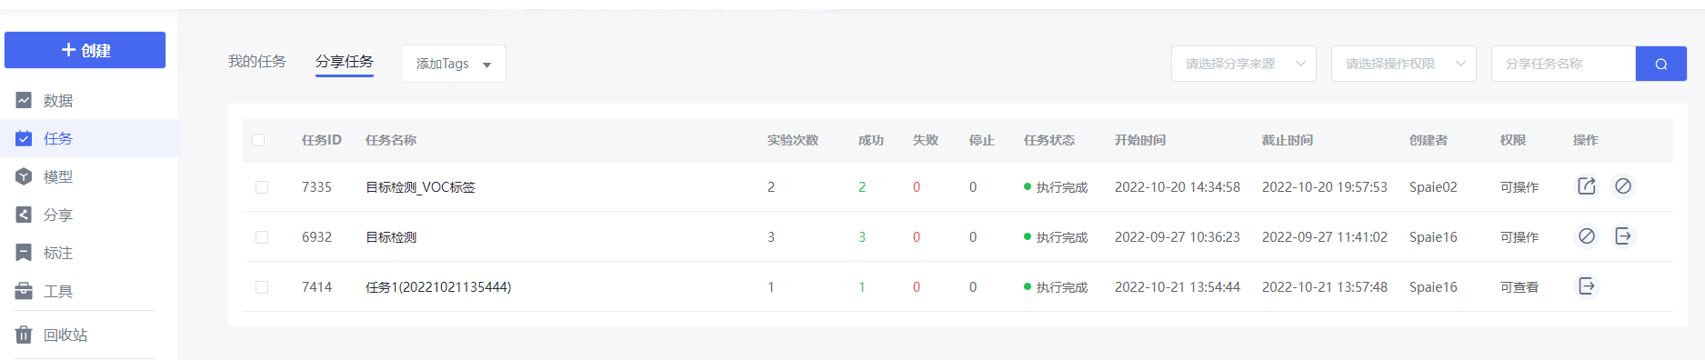The width and height of the screenshot is (1705, 360).
Task: Focus the 分享任务名称 search field
Action: [x=1563, y=64]
